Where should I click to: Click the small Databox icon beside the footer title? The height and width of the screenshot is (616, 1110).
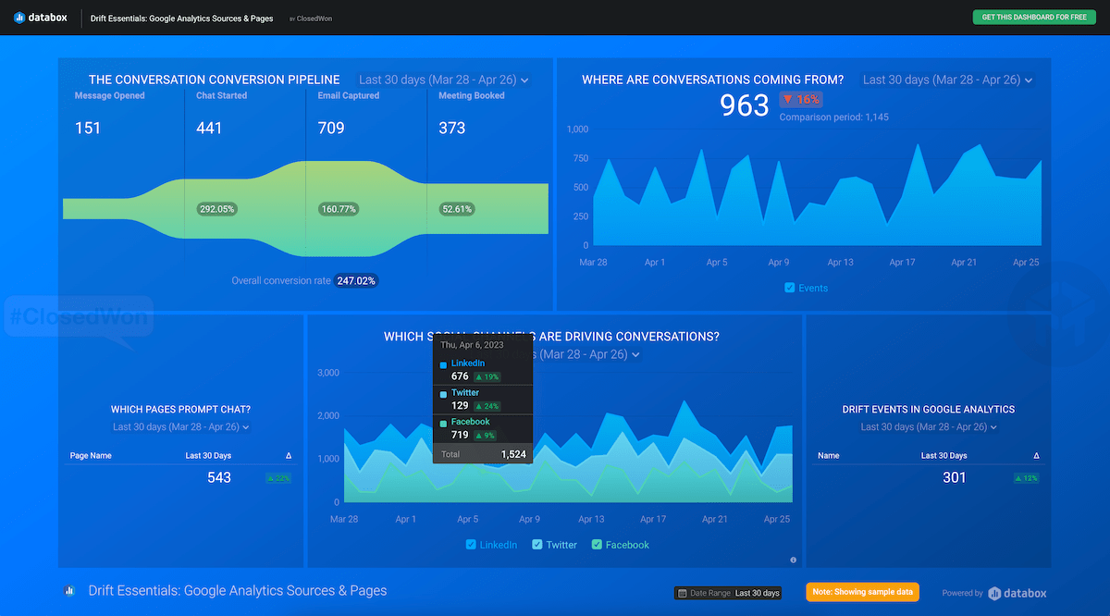point(69,591)
